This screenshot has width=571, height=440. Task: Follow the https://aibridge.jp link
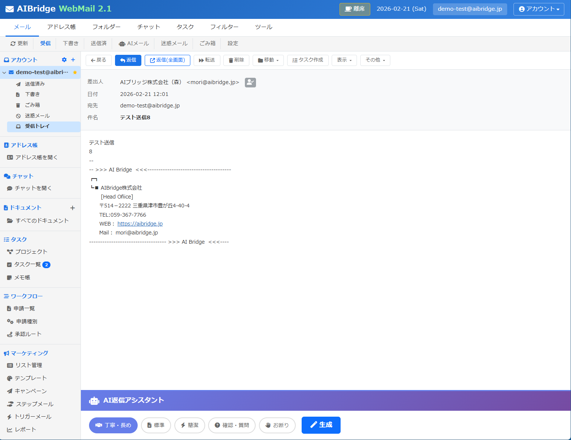tap(140, 224)
